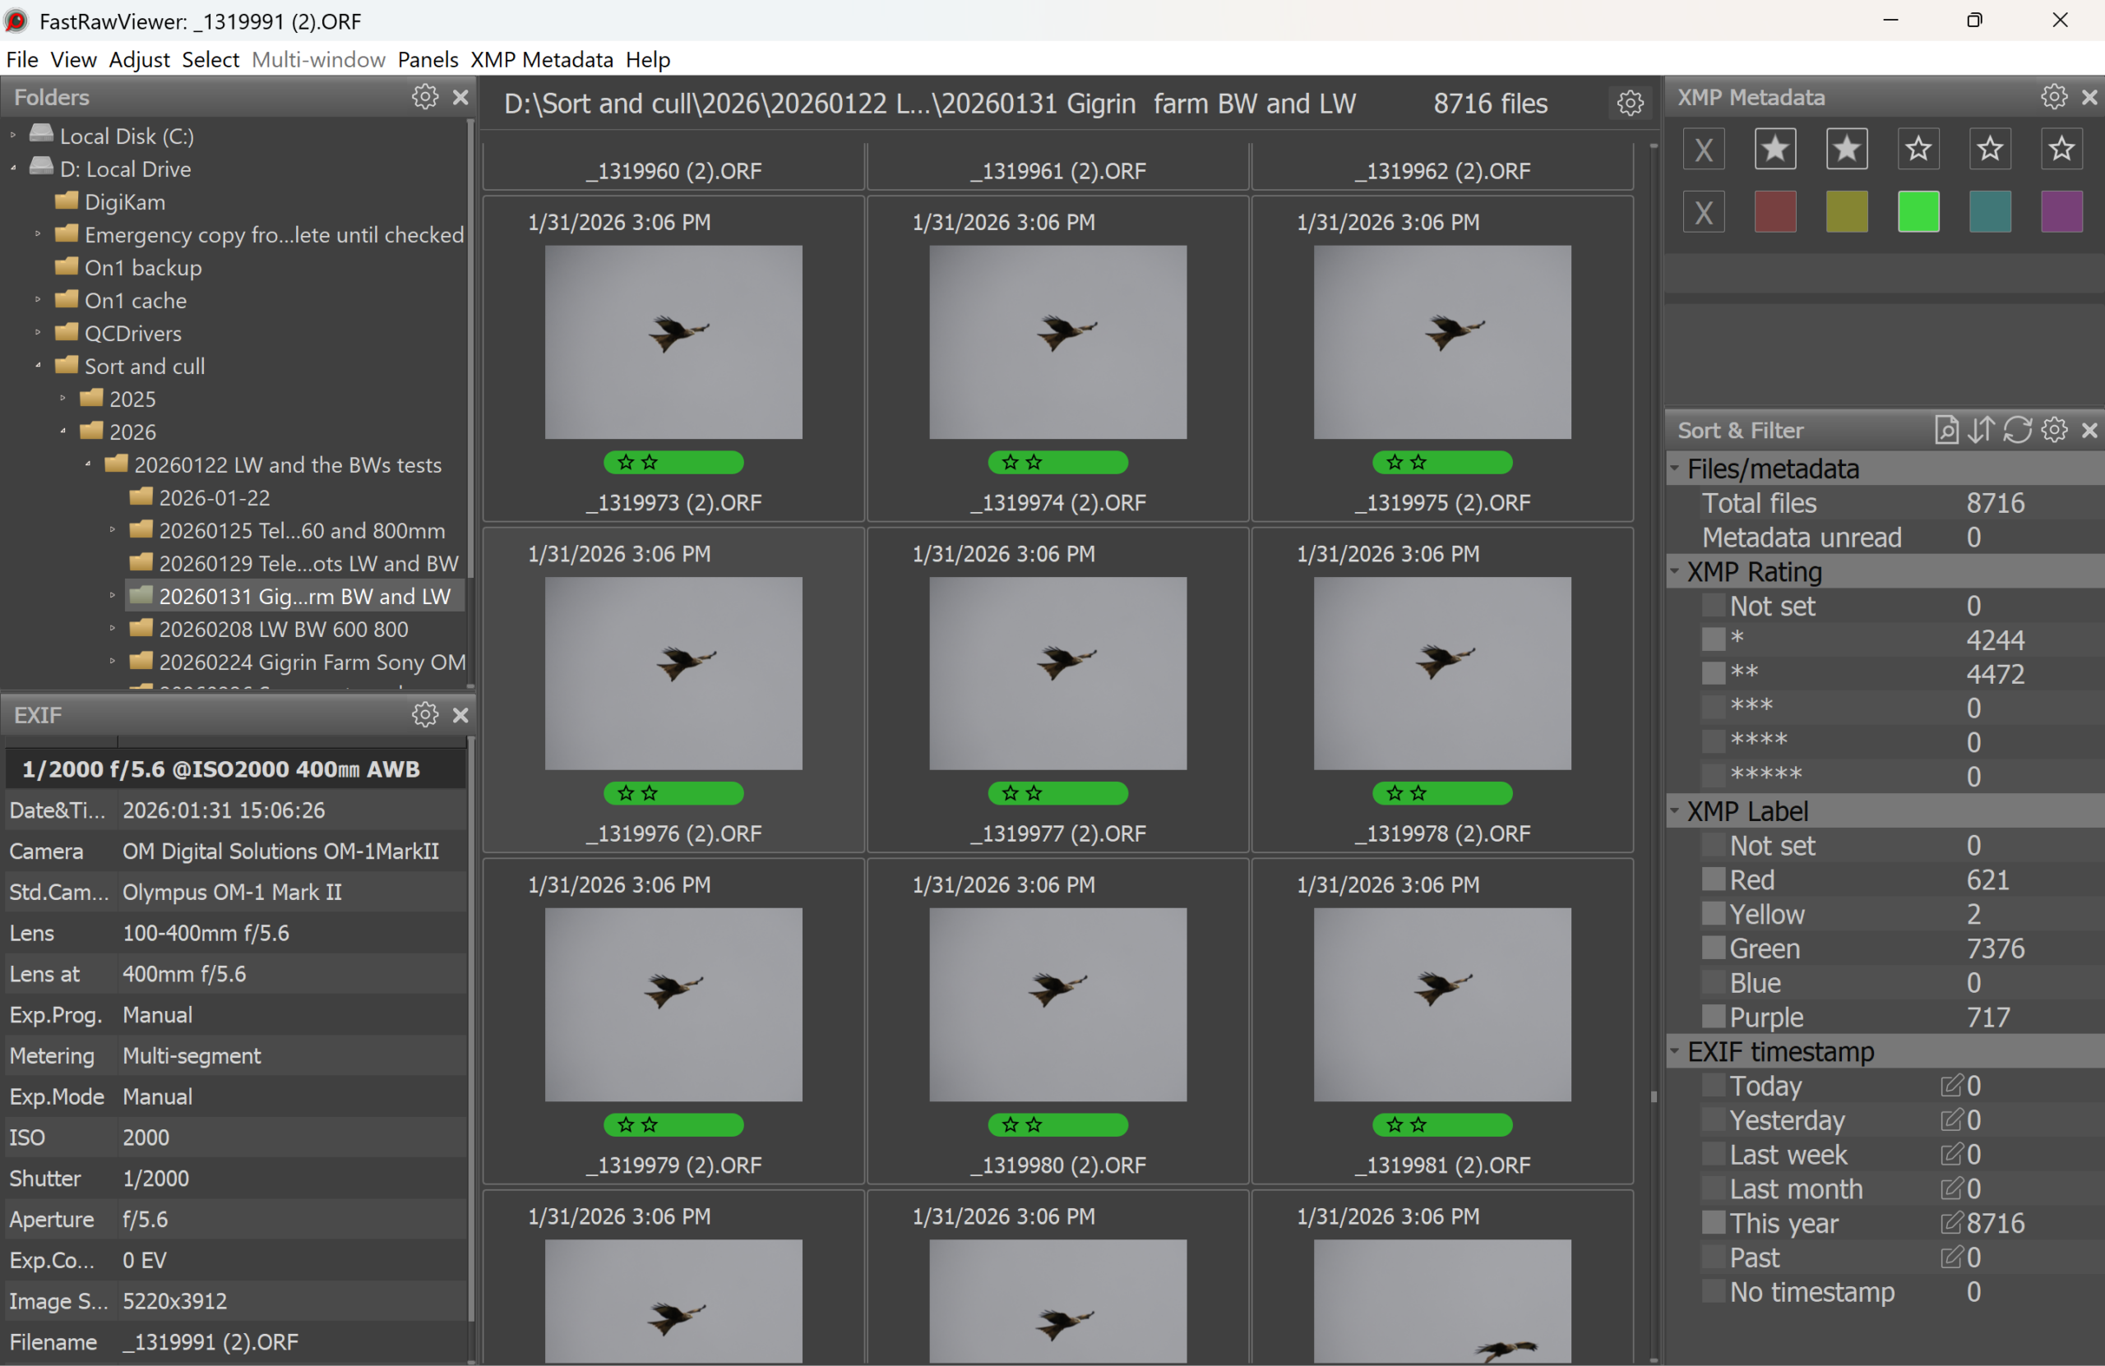
Task: Clear the XMP rating with the X button
Action: pos(1704,148)
